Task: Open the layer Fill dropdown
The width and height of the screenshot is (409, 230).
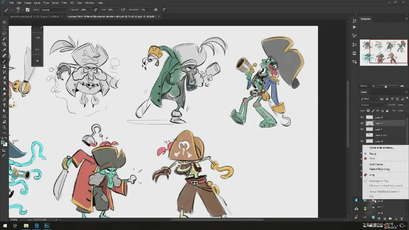Action: [x=406, y=111]
